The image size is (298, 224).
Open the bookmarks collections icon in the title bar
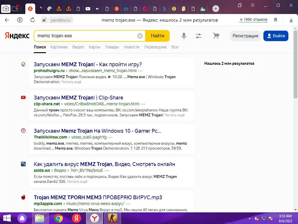(240, 5)
